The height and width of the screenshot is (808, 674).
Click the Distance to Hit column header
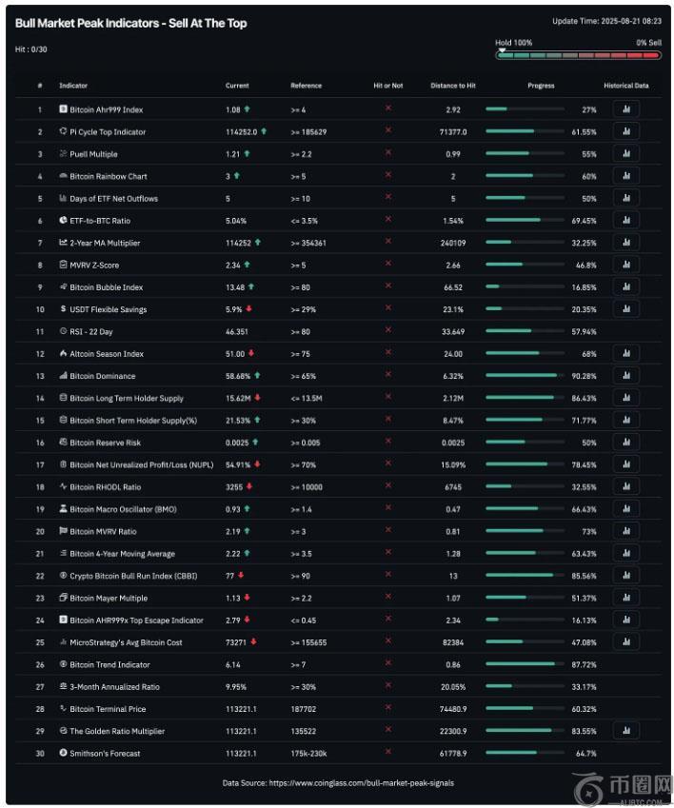[453, 86]
